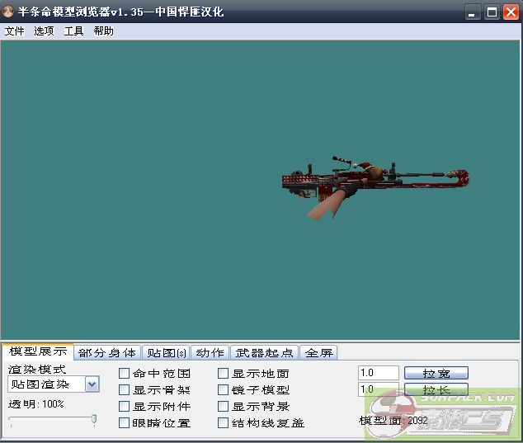Enable the 命中范围 checkbox
This screenshot has height=443, width=523.
point(124,374)
